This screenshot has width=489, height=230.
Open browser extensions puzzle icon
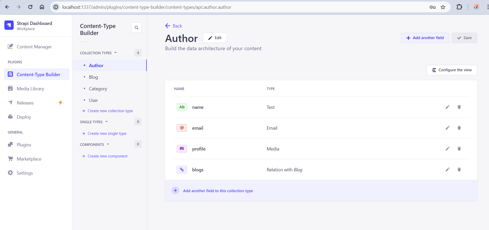click(459, 7)
